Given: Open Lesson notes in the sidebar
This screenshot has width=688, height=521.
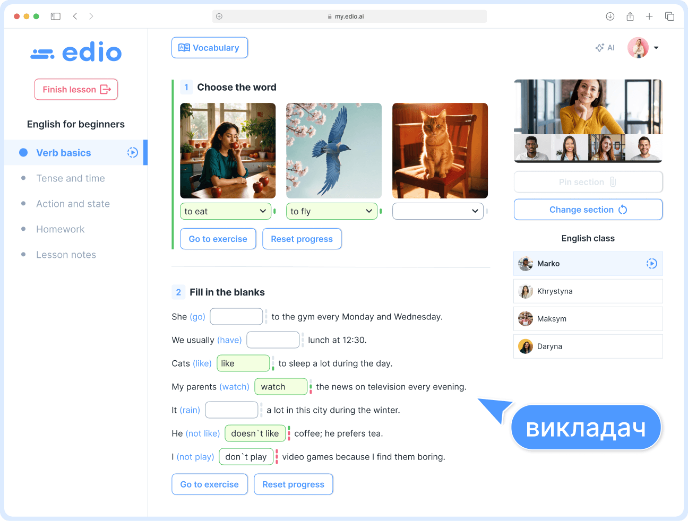Looking at the screenshot, I should click(x=66, y=255).
